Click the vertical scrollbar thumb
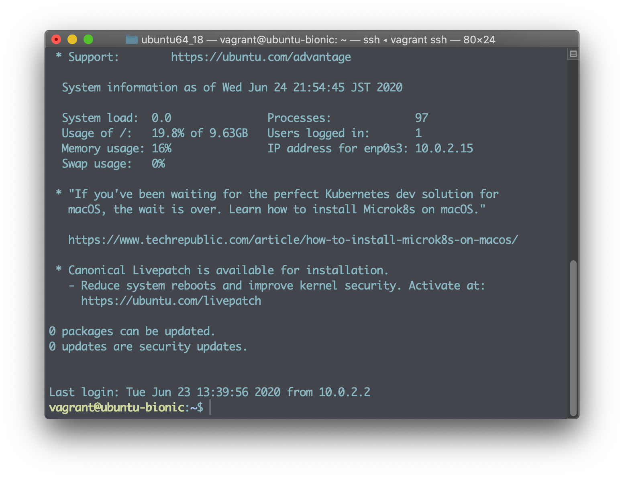Screen dimensions: 624x478 click(573, 338)
